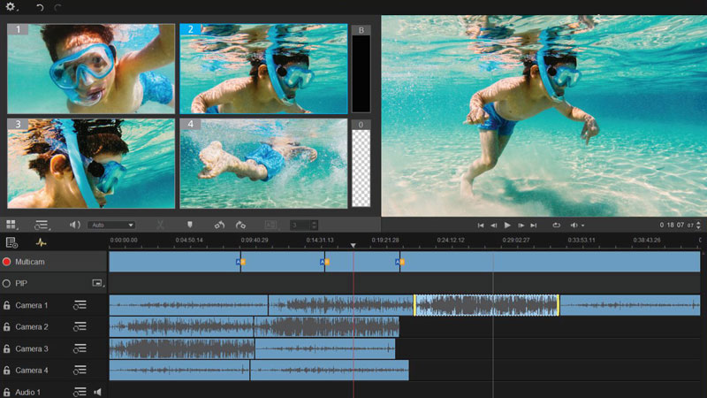Open the source manager list icon

42,225
